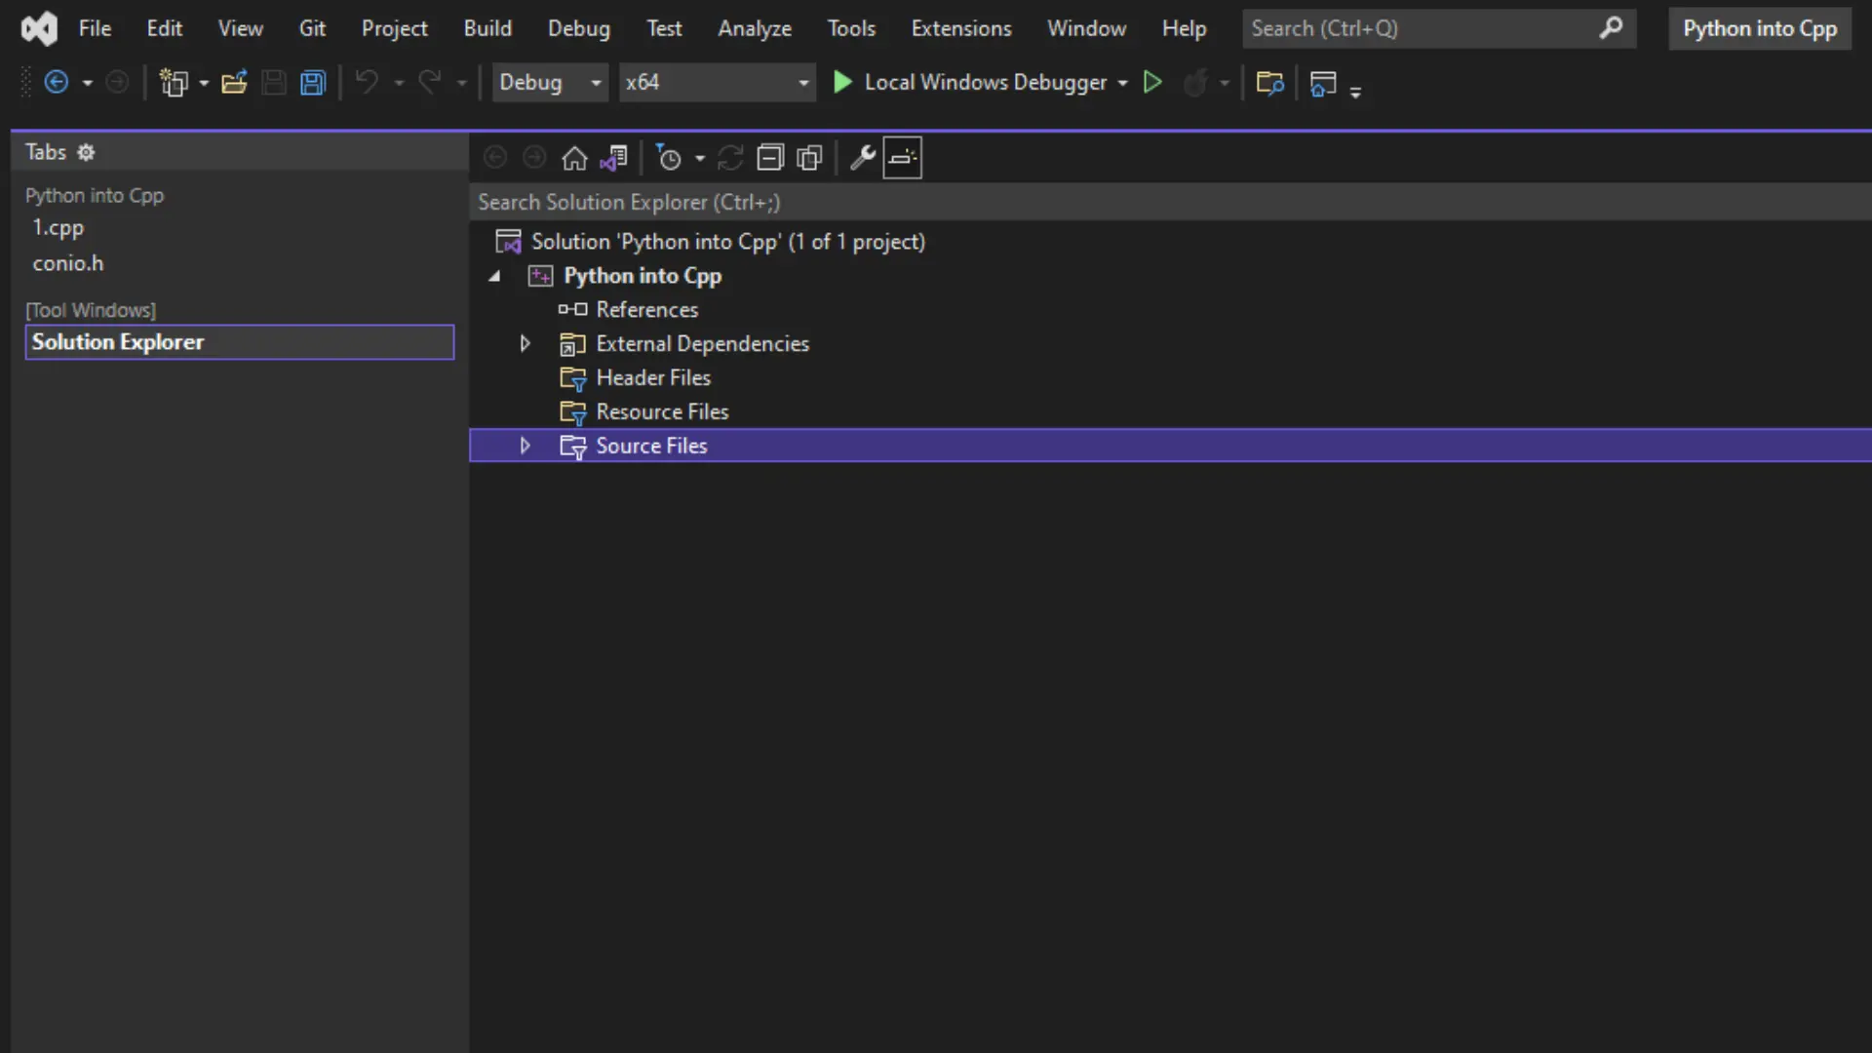
Task: Open the Test menu
Action: click(664, 29)
